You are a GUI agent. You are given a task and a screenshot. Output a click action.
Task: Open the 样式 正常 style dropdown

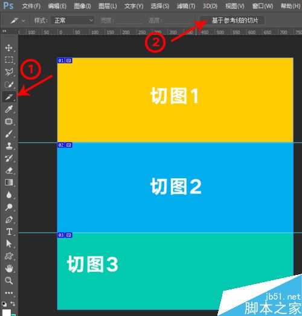tap(73, 21)
